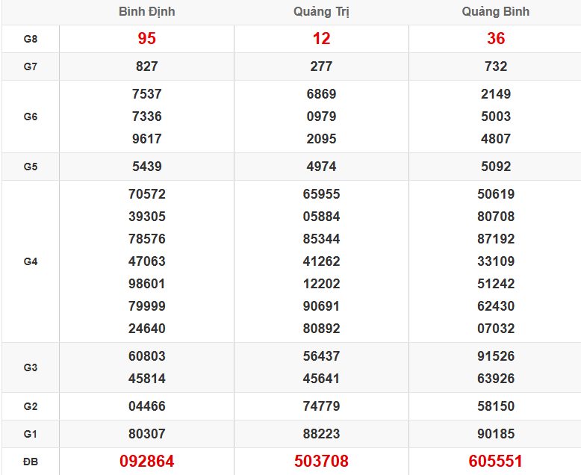Select G4 result 07032
The image size is (581, 475).
coord(496,329)
